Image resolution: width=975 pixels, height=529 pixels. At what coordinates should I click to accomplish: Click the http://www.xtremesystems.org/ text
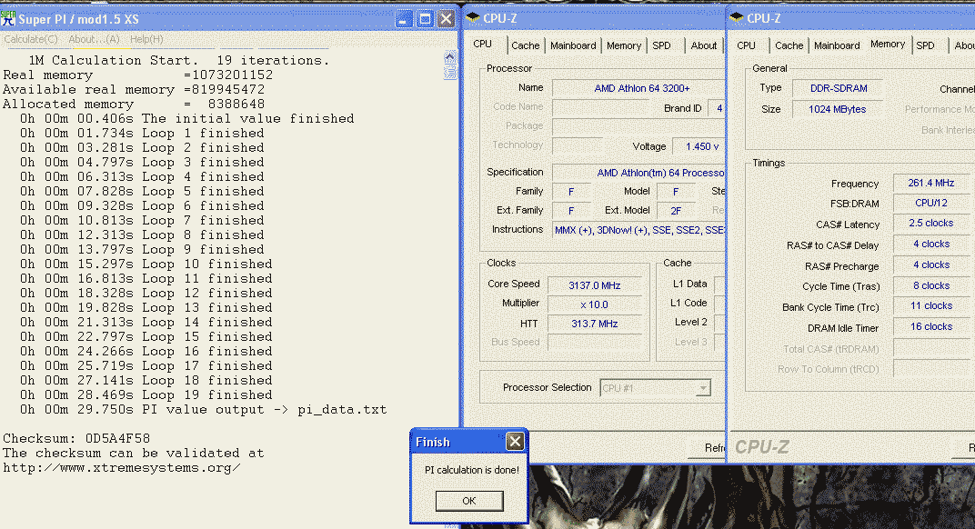pyautogui.click(x=121, y=468)
